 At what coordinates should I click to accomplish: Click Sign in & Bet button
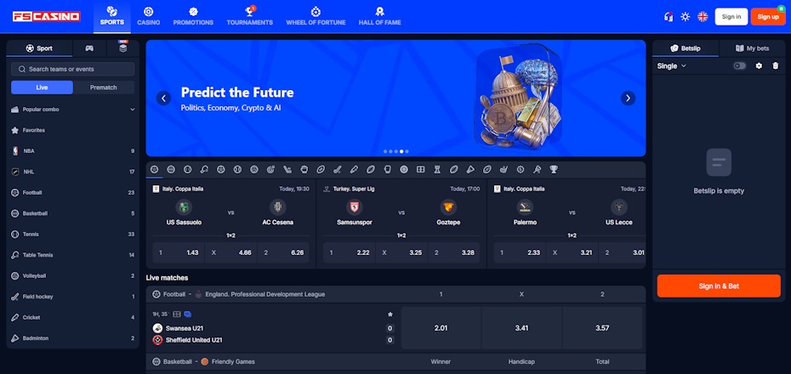click(x=719, y=286)
